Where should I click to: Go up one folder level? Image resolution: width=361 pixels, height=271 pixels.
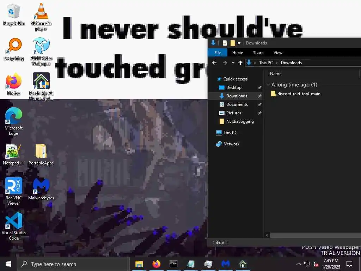coord(240,63)
